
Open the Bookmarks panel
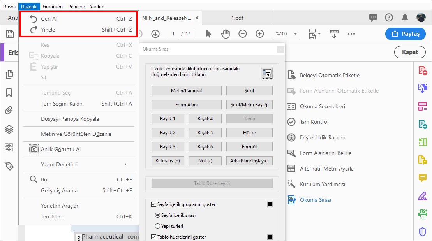coord(9,93)
